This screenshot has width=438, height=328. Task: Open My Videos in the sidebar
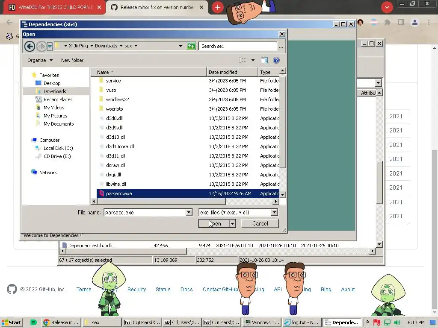click(54, 108)
